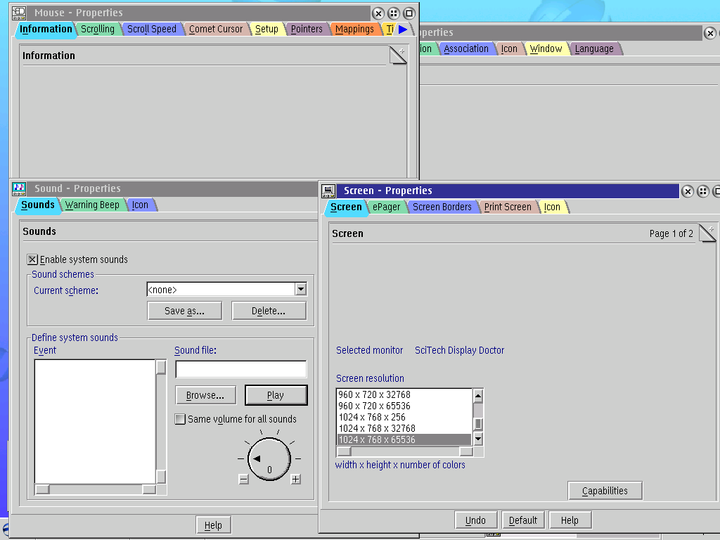Screen dimensions: 720x540
Task: Open the Language tab in the background window
Action: coord(594,49)
